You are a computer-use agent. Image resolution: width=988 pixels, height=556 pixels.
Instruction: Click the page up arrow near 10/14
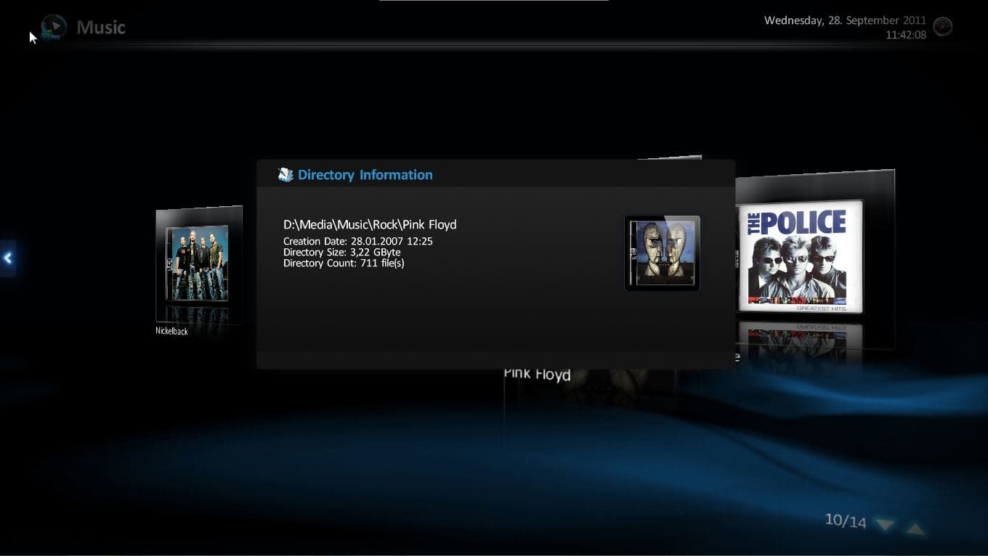[x=915, y=529]
